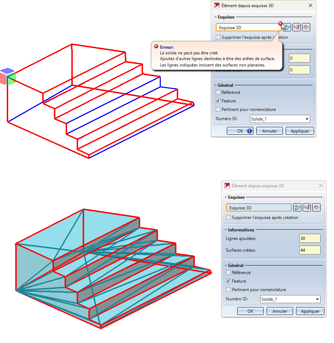Tick the Référencé checkbox in the lower dialog
The width and height of the screenshot is (334, 343).
click(x=228, y=273)
